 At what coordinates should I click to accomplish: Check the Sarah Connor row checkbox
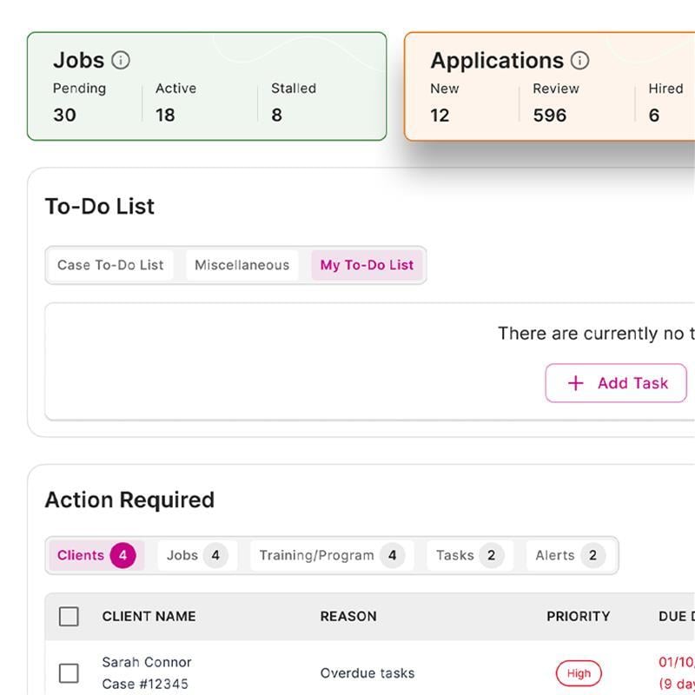click(x=69, y=673)
